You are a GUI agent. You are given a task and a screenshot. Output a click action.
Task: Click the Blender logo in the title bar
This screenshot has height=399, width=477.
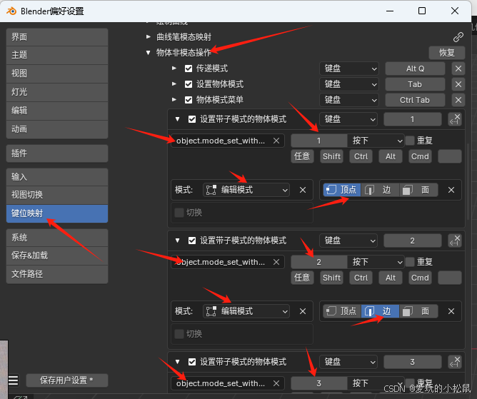11,11
